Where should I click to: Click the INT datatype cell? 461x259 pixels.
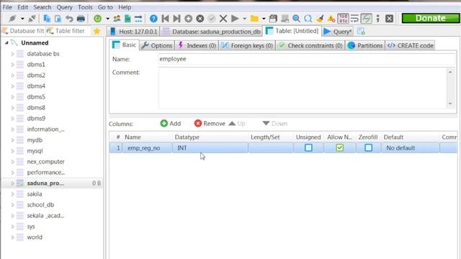210,148
